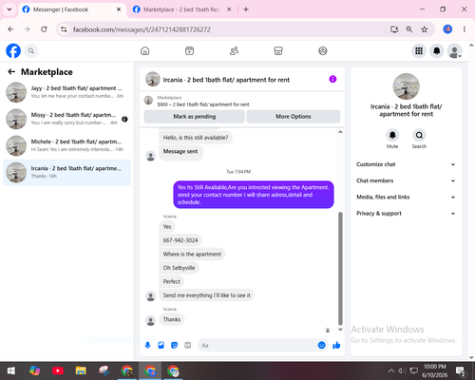Reload the page
Image resolution: width=475 pixels, height=380 pixels.
44,29
